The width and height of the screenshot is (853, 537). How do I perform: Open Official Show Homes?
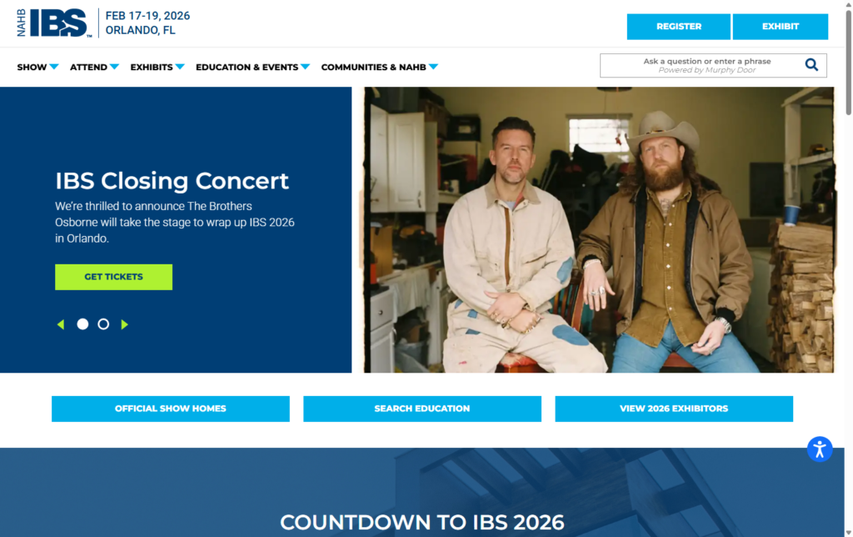[170, 409]
